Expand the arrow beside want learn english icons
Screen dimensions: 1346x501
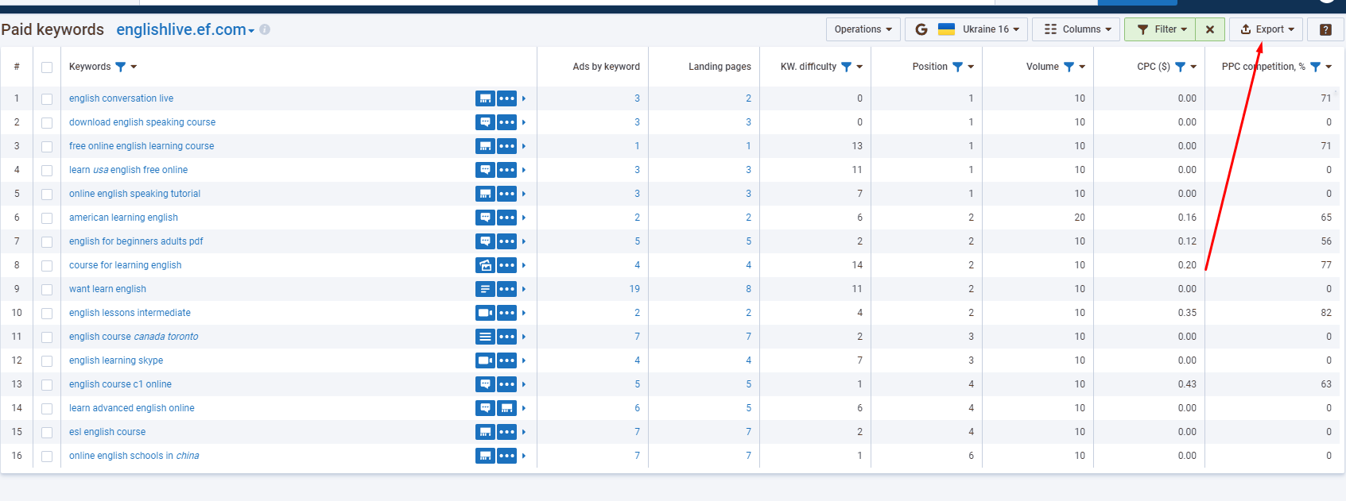click(x=524, y=289)
